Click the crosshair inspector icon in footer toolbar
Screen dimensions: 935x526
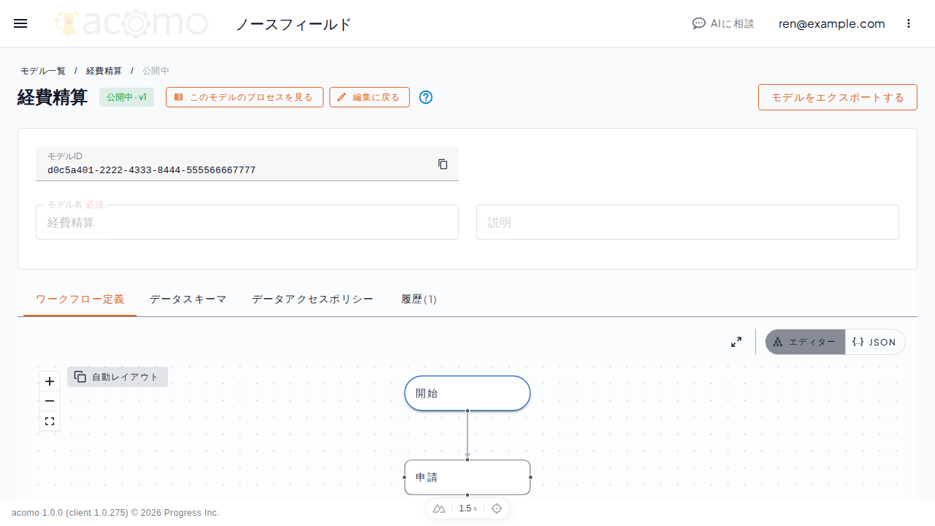tap(497, 508)
